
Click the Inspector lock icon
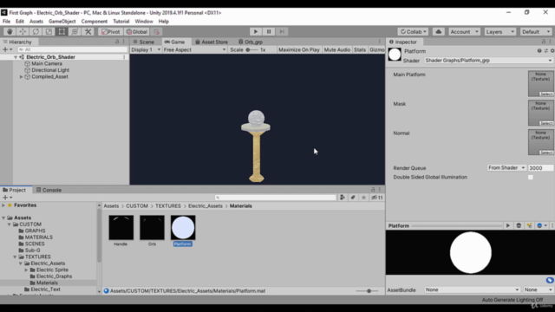544,42
